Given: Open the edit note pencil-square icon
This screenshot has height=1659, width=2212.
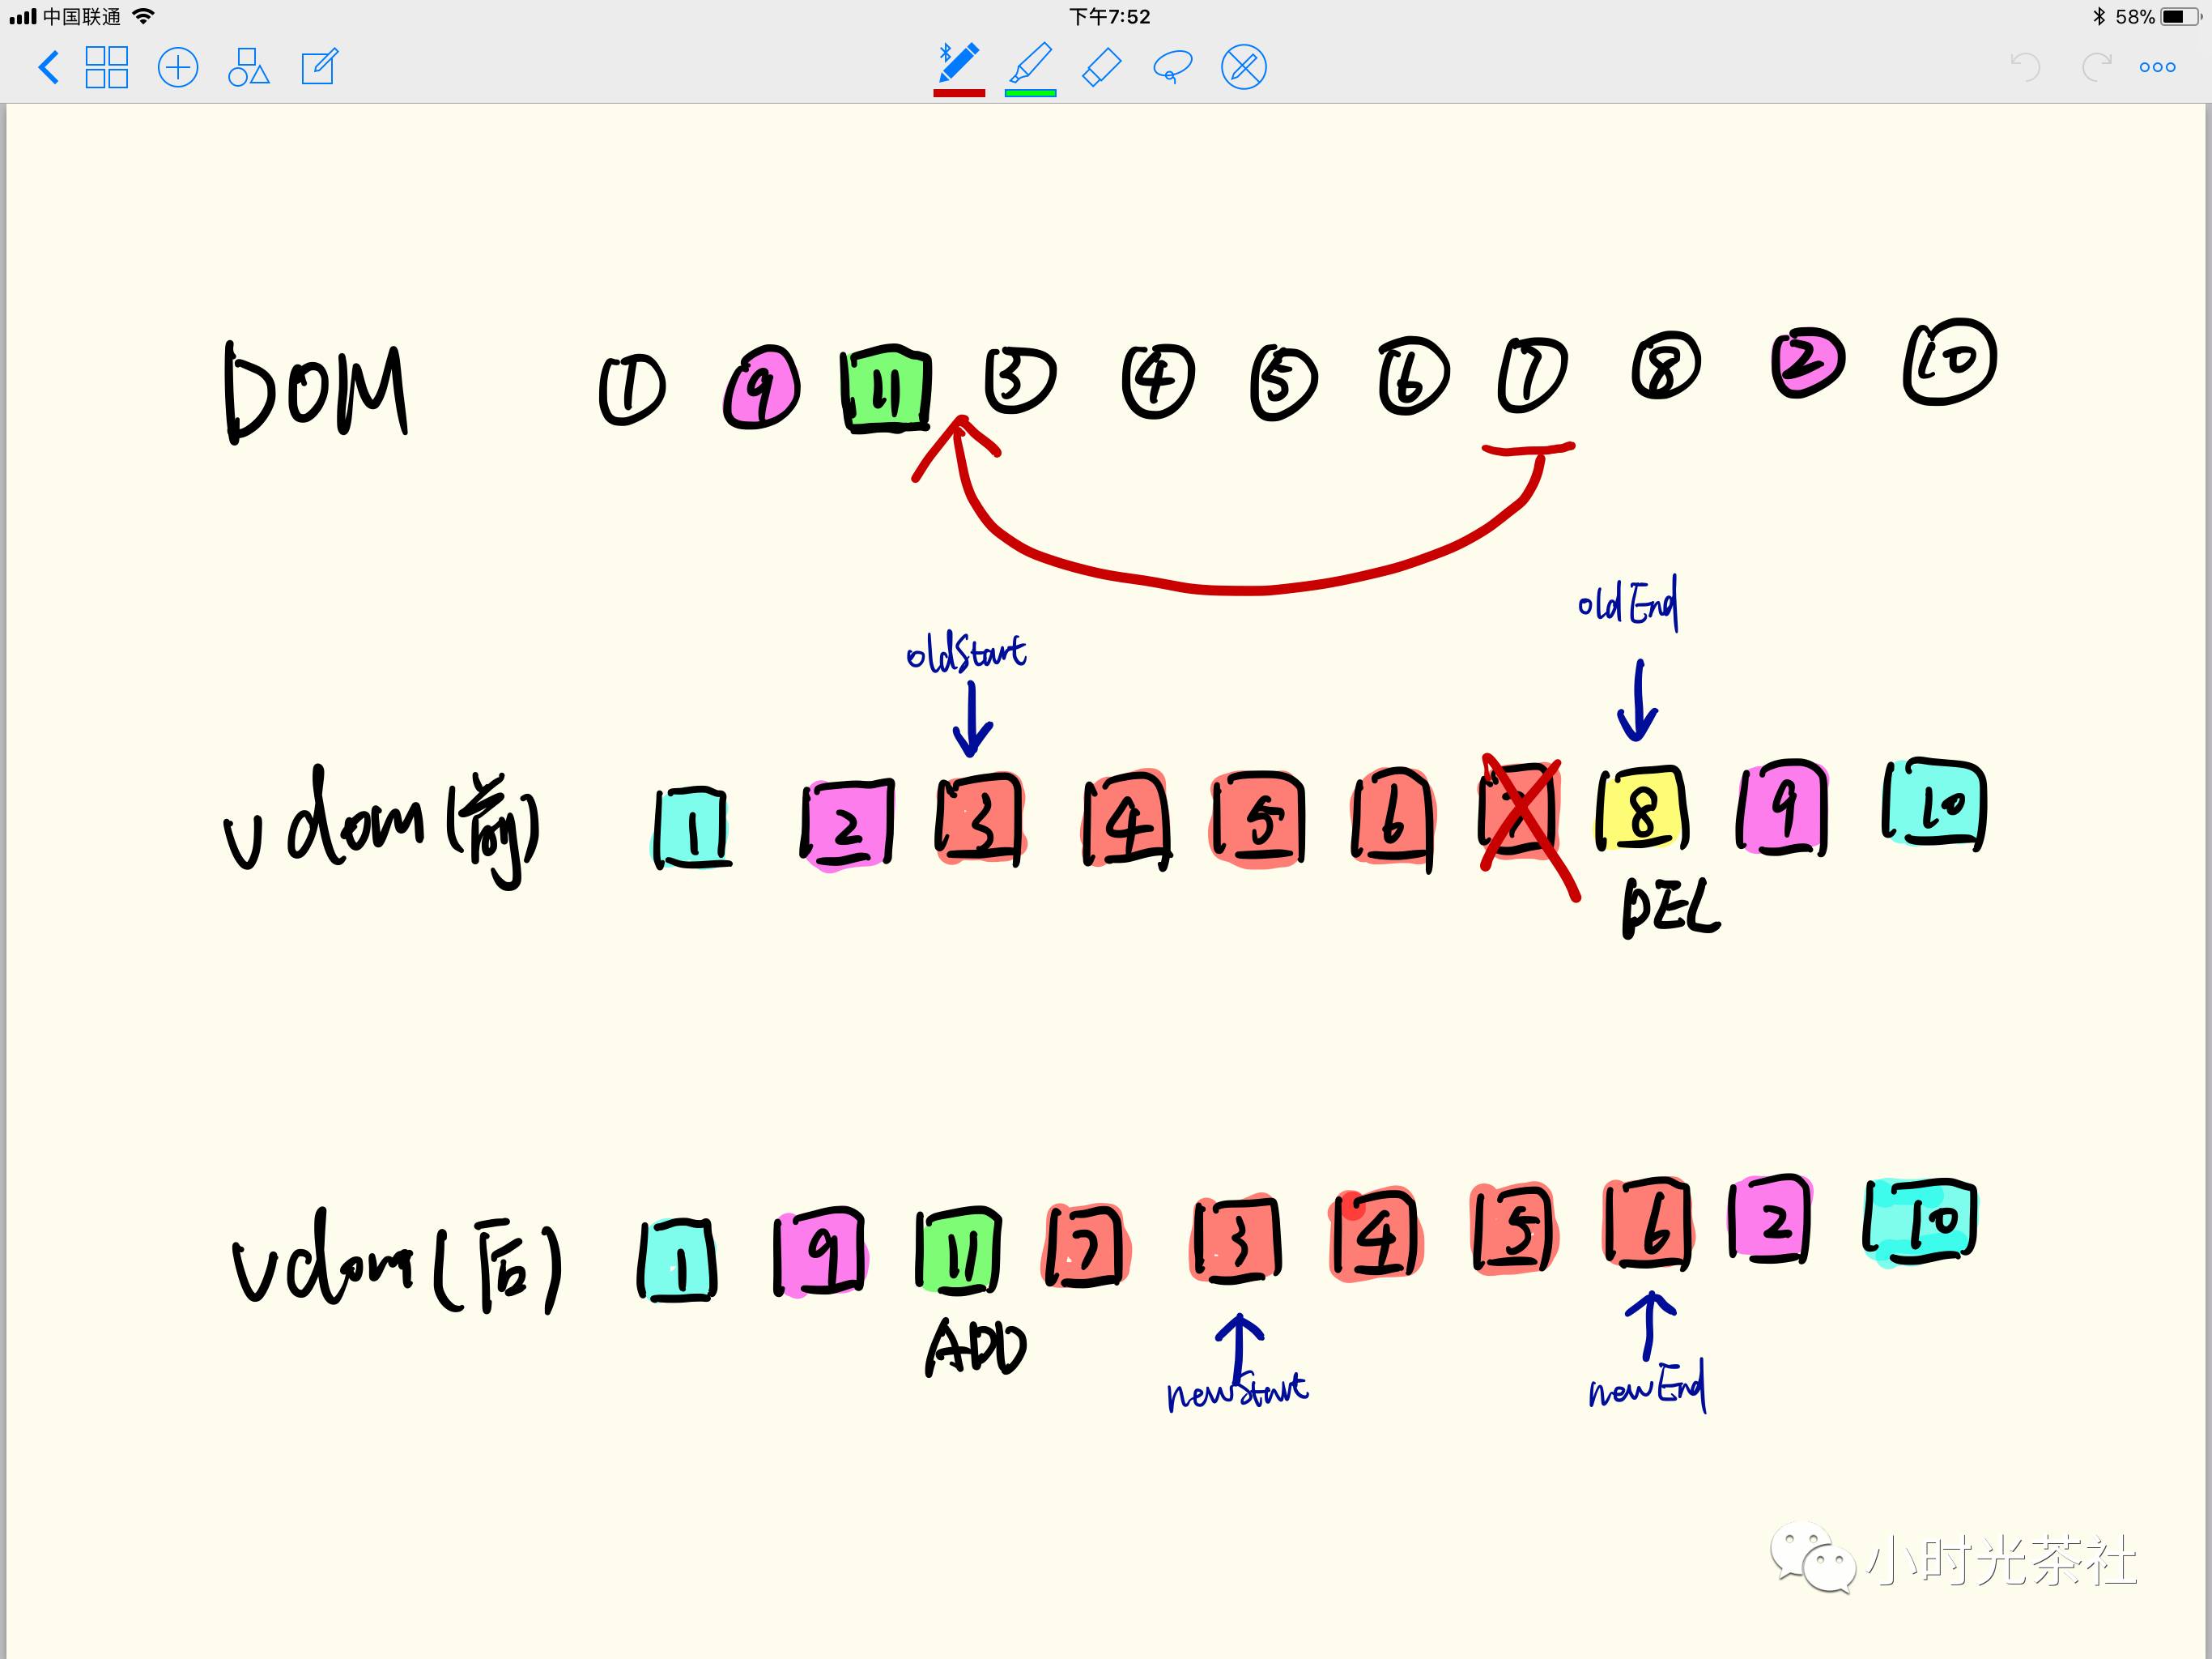Looking at the screenshot, I should 319,68.
